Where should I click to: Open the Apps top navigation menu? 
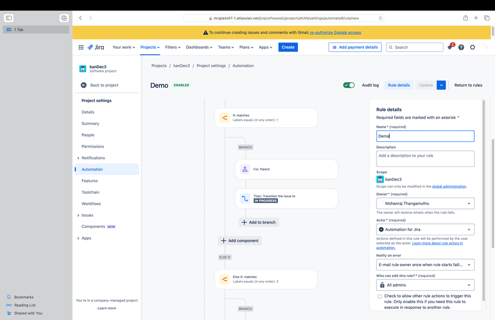[266, 48]
